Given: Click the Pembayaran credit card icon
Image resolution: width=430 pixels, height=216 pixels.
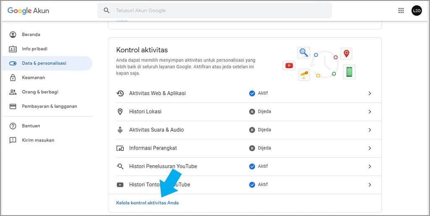Looking at the screenshot, I should [x=13, y=106].
